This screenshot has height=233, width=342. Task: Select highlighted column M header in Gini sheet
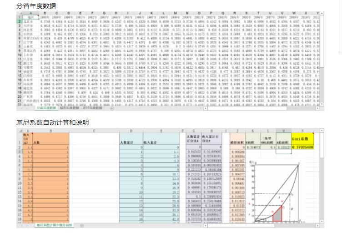pos(283,131)
